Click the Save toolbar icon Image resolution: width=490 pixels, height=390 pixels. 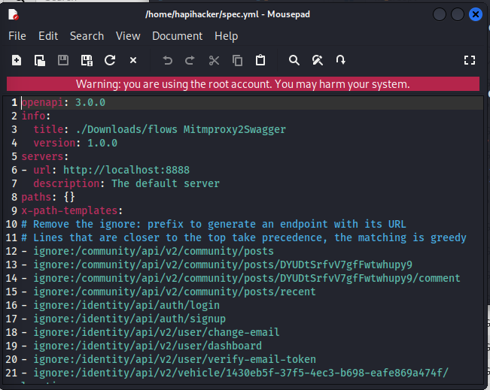[x=63, y=60]
